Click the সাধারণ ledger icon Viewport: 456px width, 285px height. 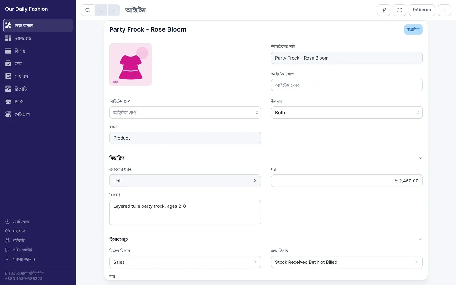pyautogui.click(x=8, y=76)
